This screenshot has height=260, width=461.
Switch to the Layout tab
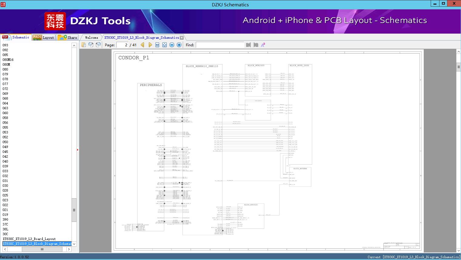pos(43,38)
